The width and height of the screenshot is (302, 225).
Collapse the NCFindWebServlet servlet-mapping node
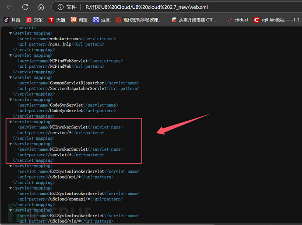point(11,55)
